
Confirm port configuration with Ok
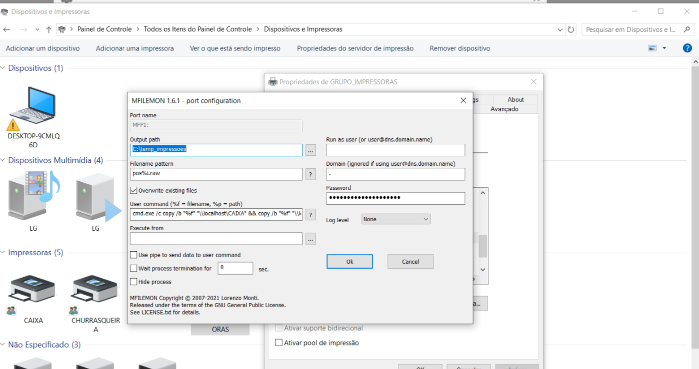(x=349, y=261)
